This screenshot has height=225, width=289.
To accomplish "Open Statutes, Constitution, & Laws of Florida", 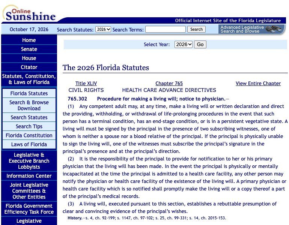I will [x=29, y=79].
